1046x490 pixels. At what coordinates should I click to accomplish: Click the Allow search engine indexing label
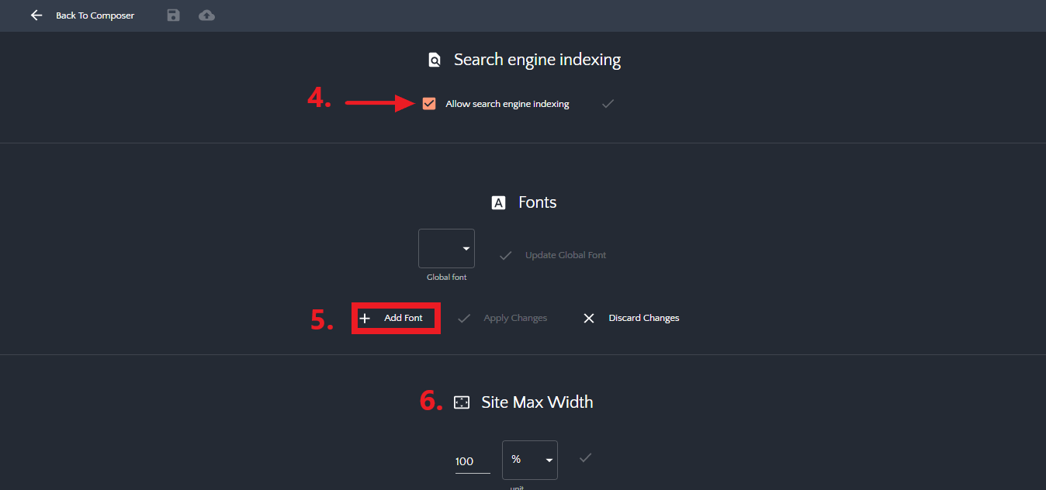[x=507, y=104]
